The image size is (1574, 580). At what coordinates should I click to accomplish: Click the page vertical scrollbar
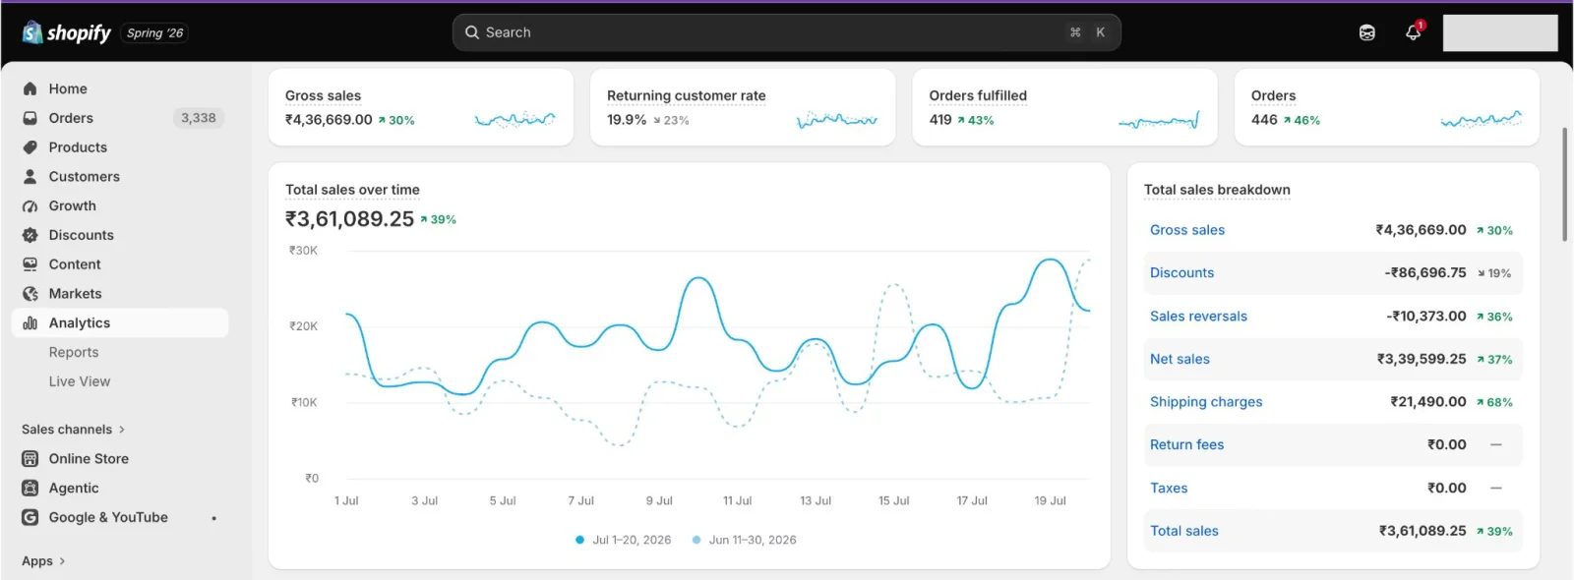click(x=1564, y=185)
